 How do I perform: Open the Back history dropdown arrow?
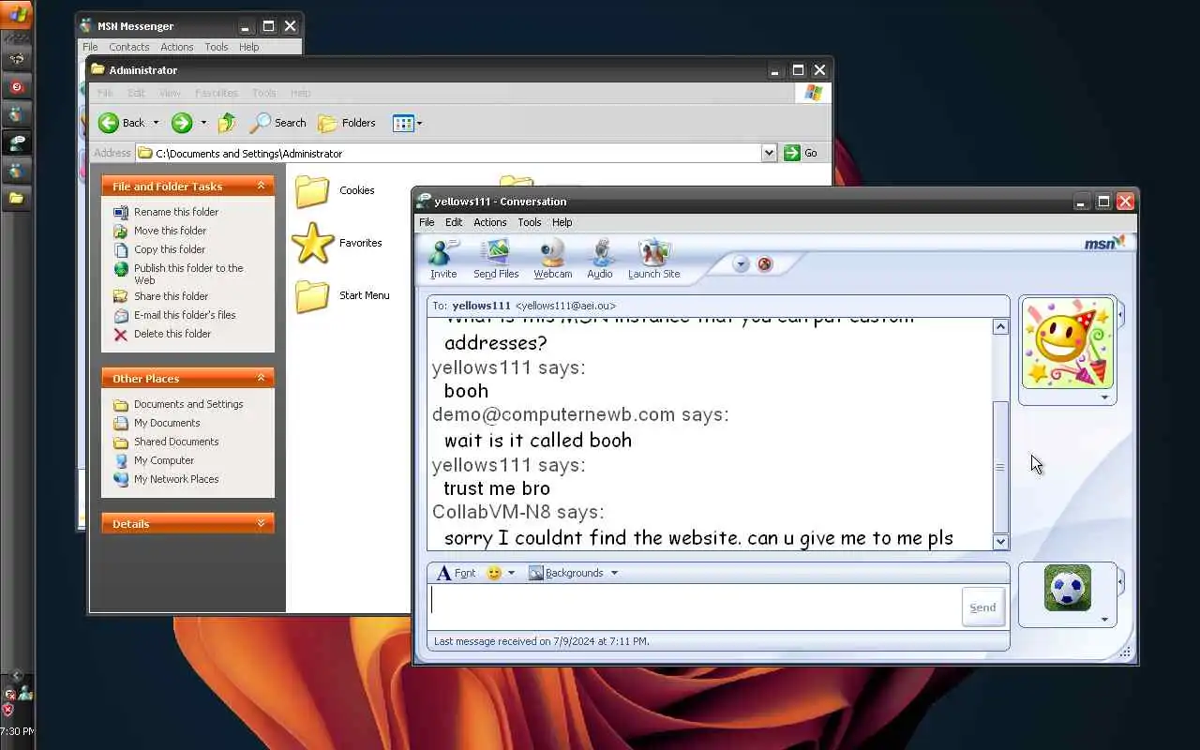(156, 123)
